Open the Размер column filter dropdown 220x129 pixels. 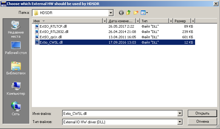click(x=193, y=21)
